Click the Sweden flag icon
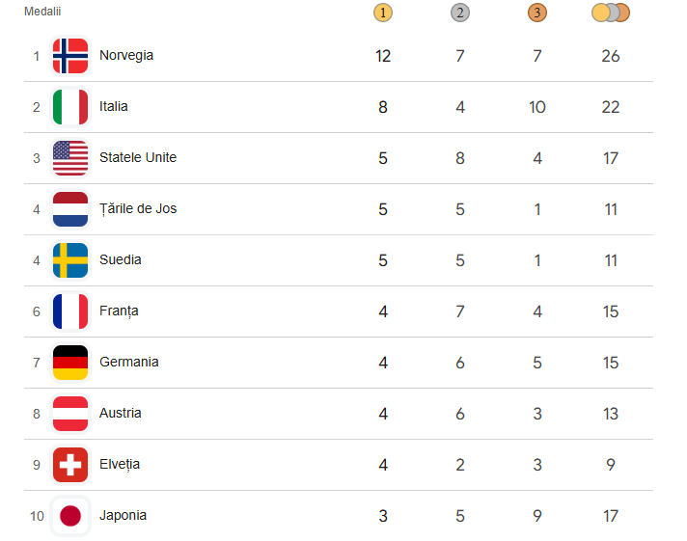 pyautogui.click(x=70, y=260)
